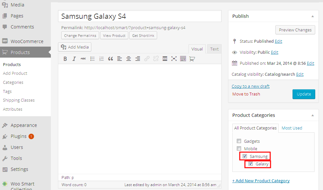323x190 pixels.
Task: Switch to the Text editor tab
Action: point(214,49)
